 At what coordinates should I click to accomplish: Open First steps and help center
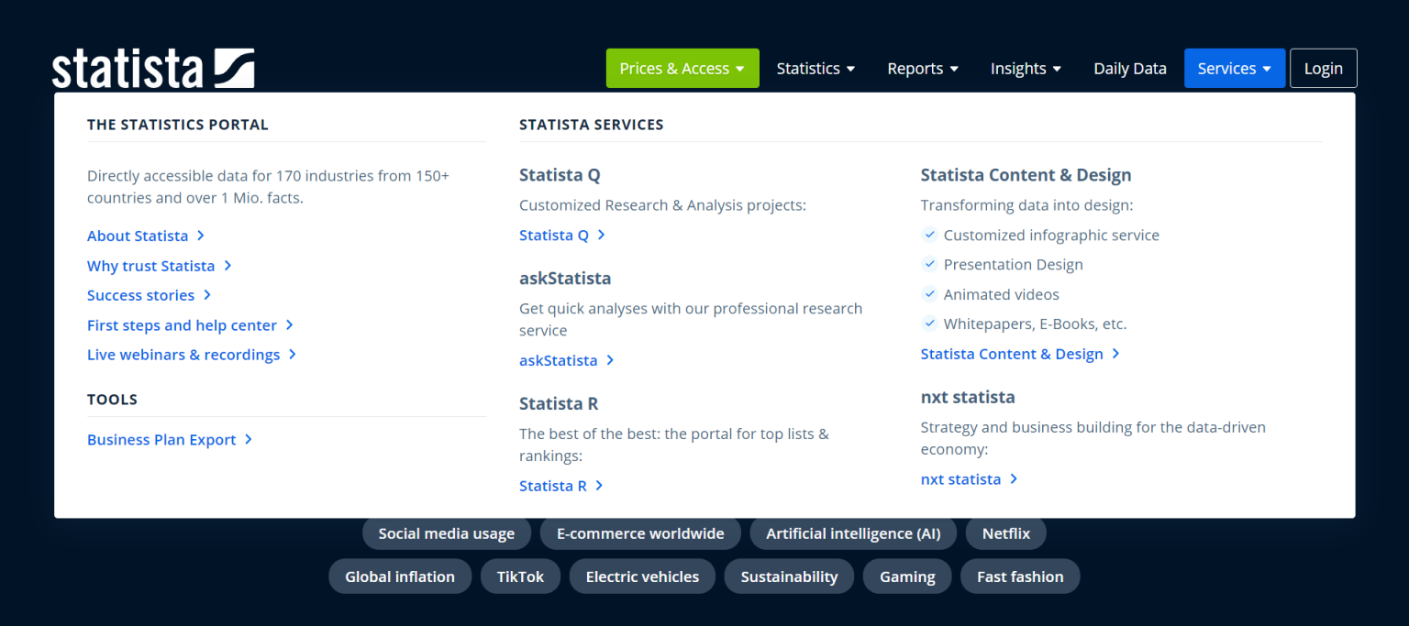pos(182,325)
